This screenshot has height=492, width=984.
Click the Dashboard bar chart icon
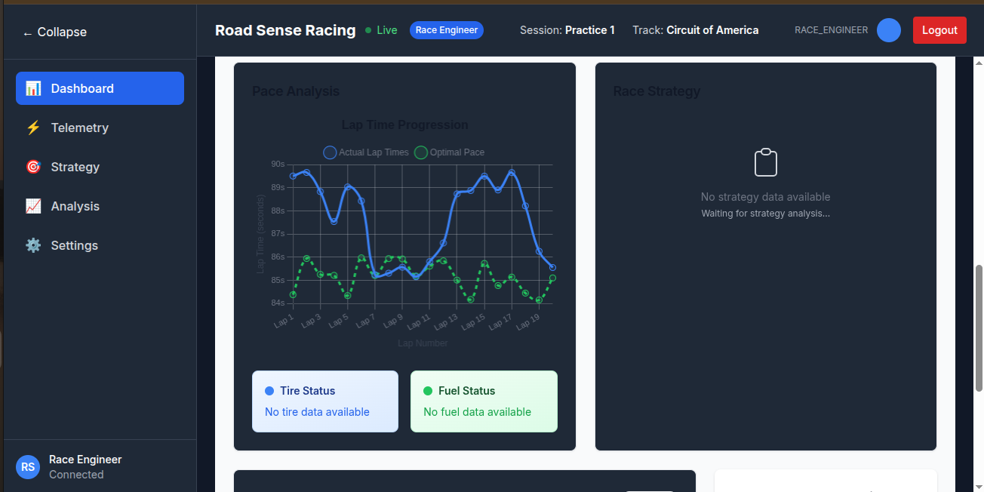[33, 88]
